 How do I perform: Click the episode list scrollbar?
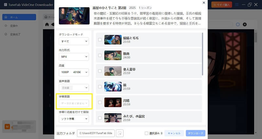click(x=202, y=54)
